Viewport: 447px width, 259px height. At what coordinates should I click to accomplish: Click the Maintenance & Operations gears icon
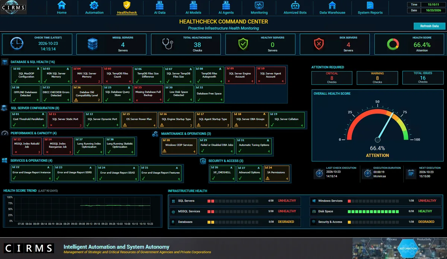pyautogui.click(x=155, y=133)
